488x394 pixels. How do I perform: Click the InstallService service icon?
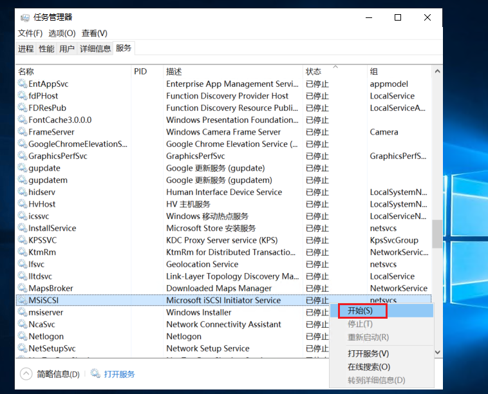[23, 228]
